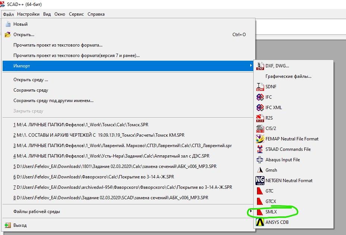Click the Abaqus Input File icon
This screenshot has height=235, width=346.
click(260, 160)
